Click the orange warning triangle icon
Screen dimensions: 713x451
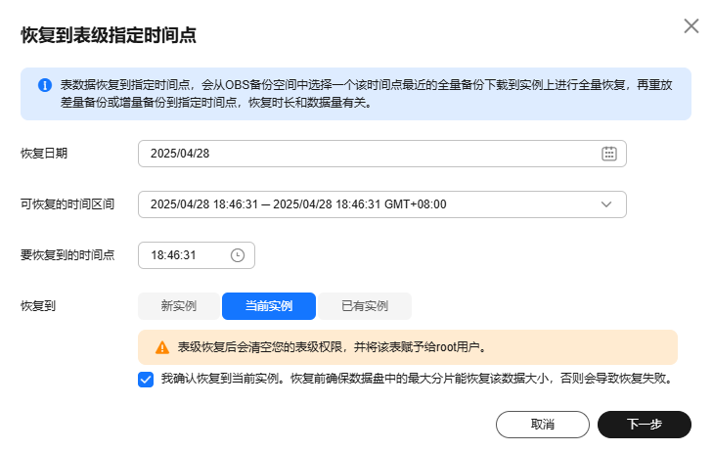(x=162, y=348)
